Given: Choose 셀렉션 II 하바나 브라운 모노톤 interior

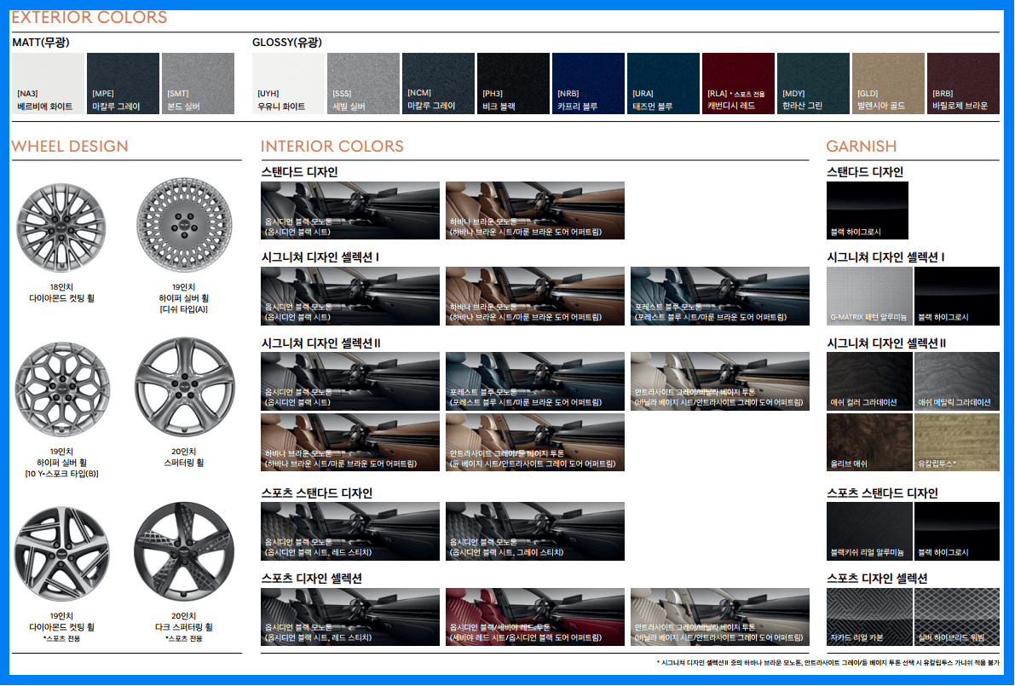Looking at the screenshot, I should (x=350, y=442).
